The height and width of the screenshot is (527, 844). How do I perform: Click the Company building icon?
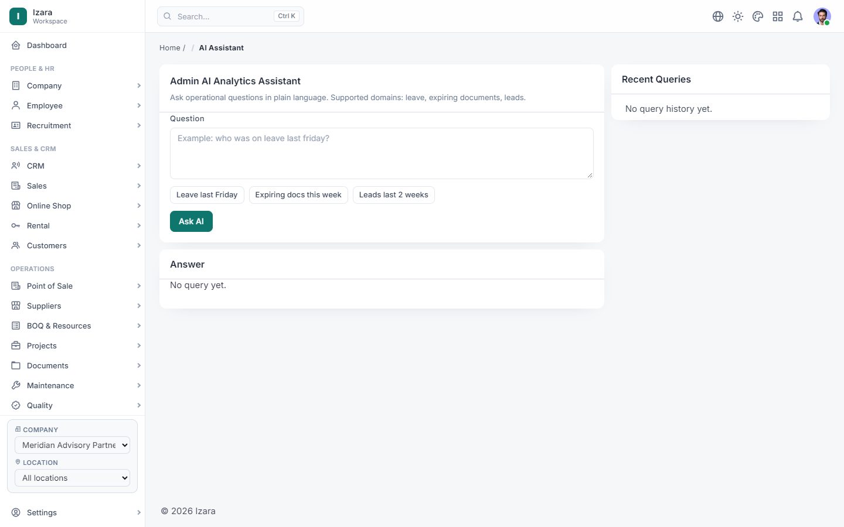click(x=16, y=85)
